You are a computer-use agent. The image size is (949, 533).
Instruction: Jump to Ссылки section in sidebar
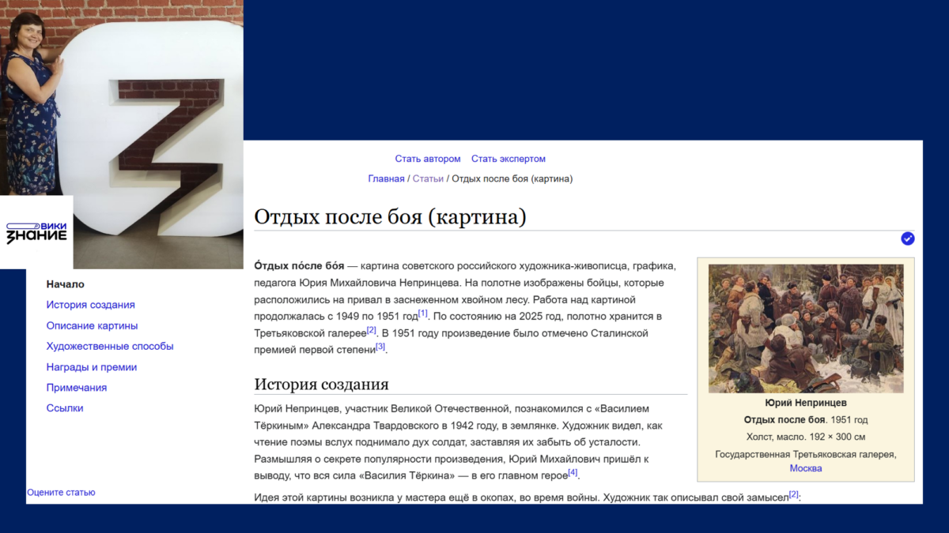click(x=65, y=408)
